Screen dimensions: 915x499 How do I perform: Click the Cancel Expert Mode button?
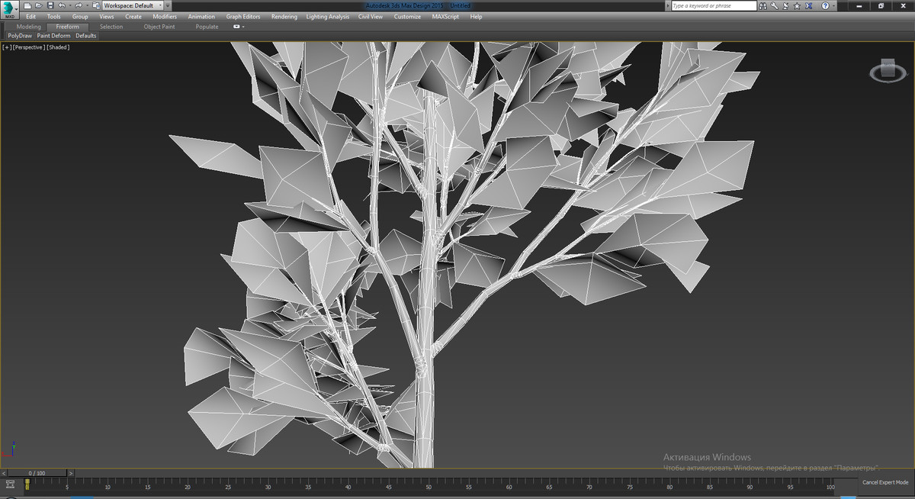885,481
